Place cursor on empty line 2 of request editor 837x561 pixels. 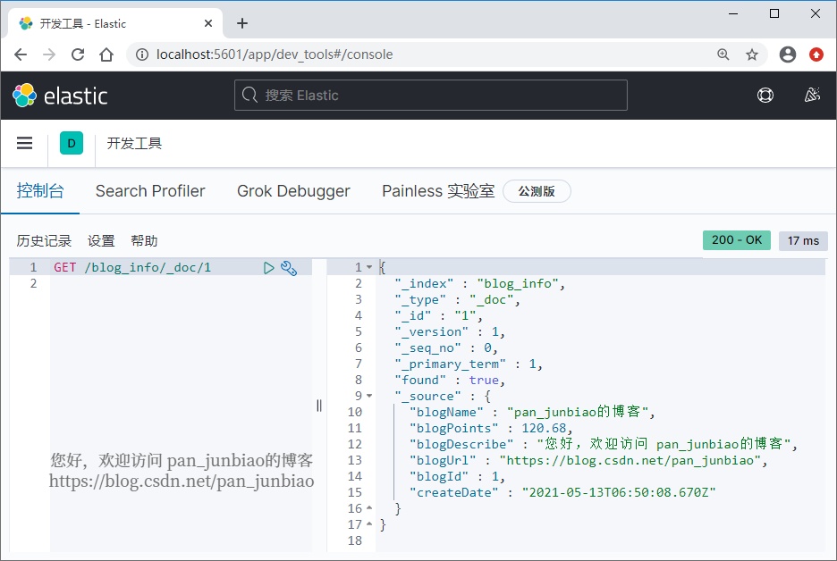[x=181, y=283]
